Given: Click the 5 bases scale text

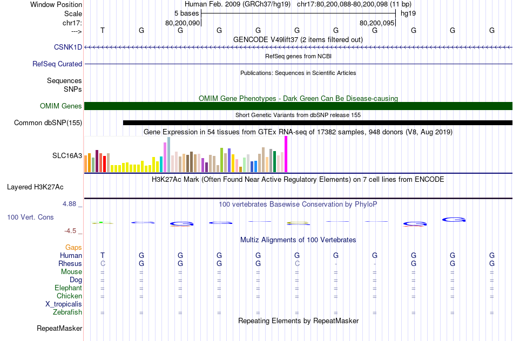Looking at the screenshot, I should click(x=186, y=13).
